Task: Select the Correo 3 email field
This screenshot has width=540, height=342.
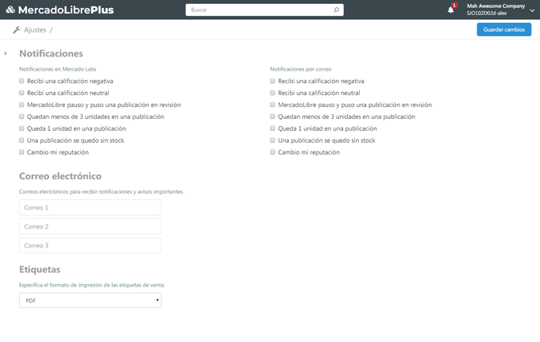Action: tap(90, 245)
